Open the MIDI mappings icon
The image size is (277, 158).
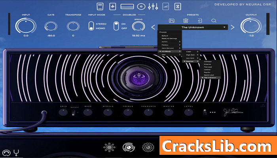pos(6,152)
